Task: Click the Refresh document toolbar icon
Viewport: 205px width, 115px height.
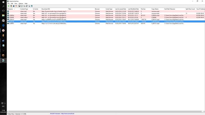Action: 22,6
